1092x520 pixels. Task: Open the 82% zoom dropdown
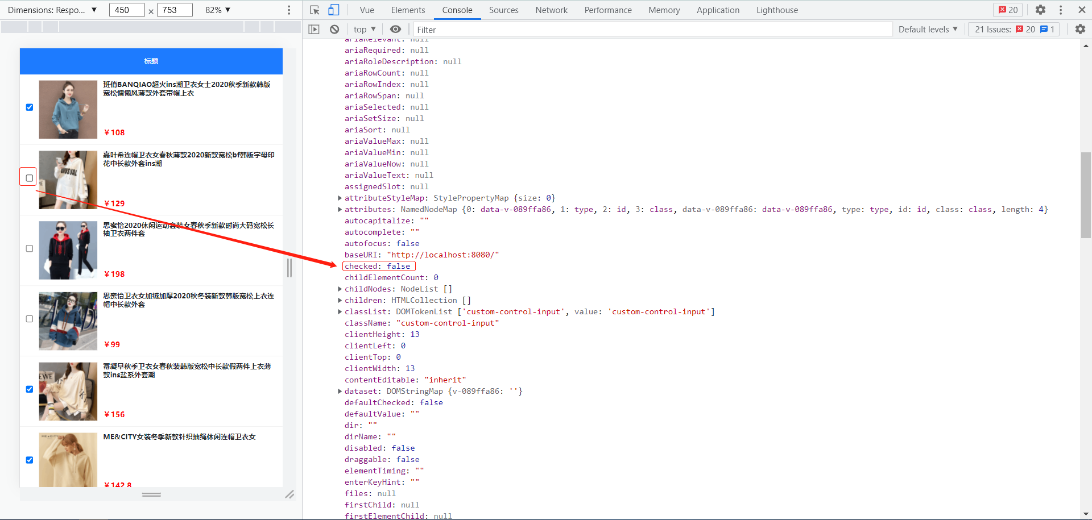click(x=218, y=10)
